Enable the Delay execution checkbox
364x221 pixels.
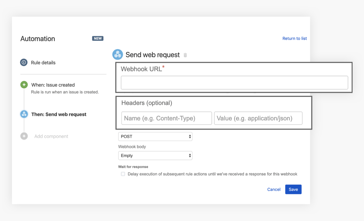(123, 174)
